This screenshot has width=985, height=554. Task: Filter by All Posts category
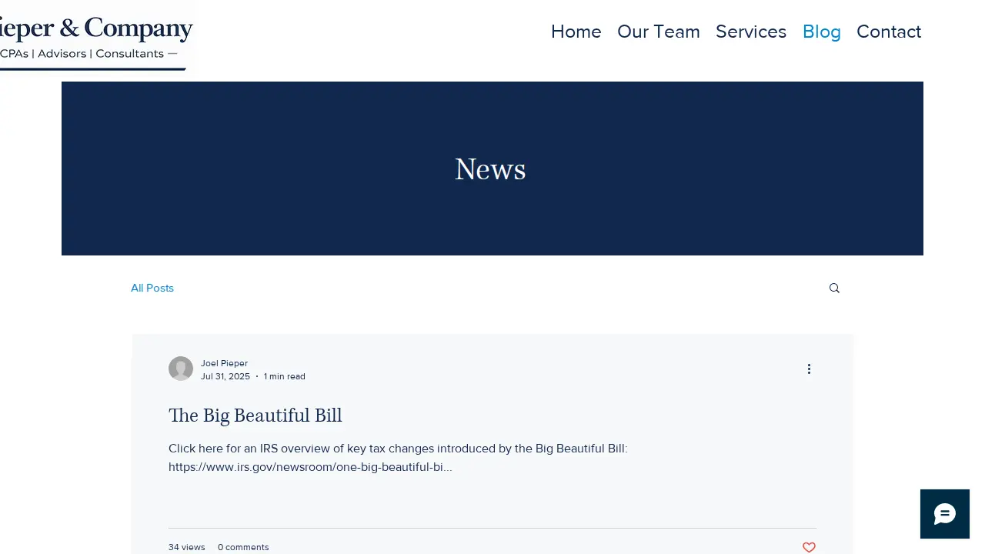pyautogui.click(x=152, y=288)
